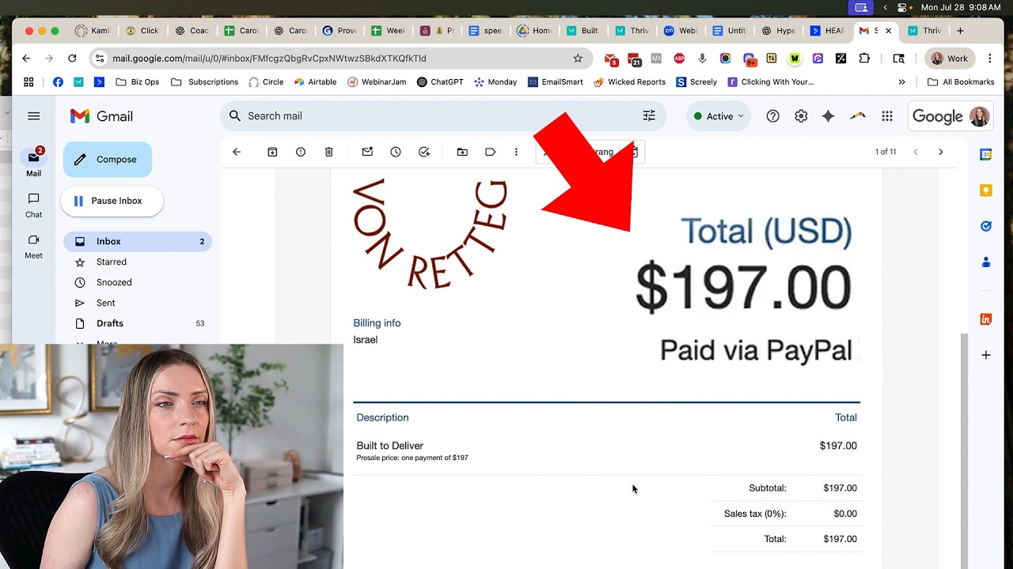
Task: Mark the email as unread
Action: pos(367,152)
